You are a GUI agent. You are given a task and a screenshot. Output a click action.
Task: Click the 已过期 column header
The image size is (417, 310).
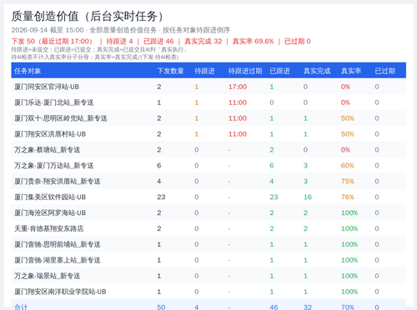[384, 71]
